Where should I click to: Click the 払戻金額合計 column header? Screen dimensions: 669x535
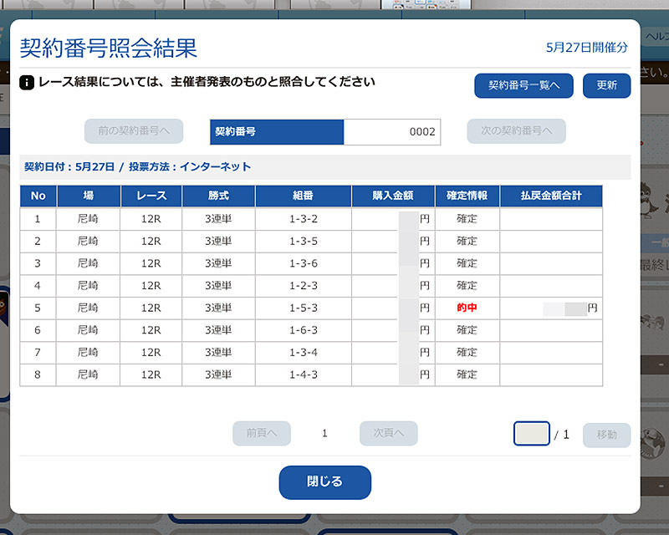coord(551,196)
